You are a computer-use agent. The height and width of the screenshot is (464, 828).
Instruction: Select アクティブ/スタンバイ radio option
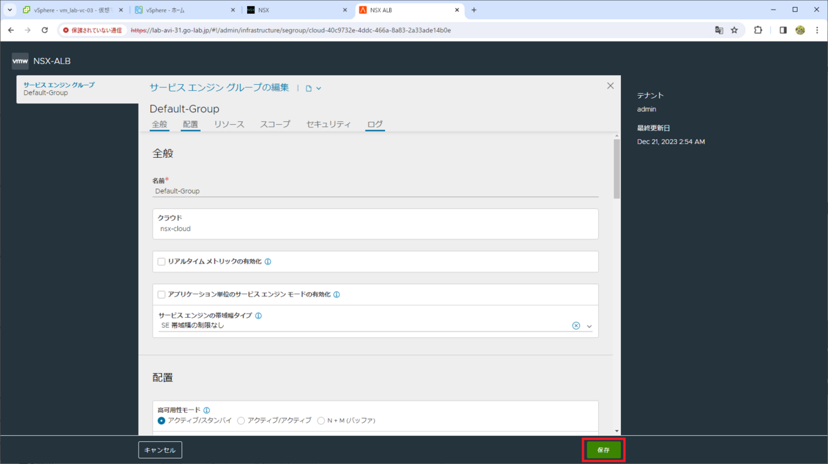[161, 420]
